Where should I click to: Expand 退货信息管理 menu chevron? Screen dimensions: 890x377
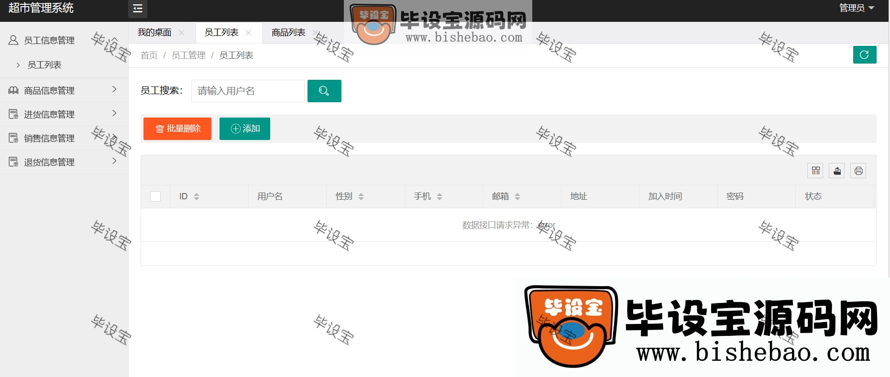[x=114, y=161]
